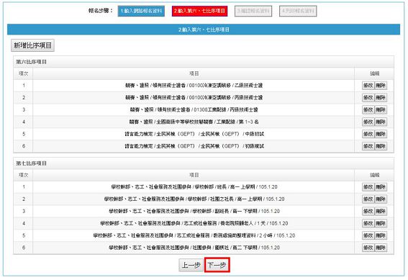This screenshot has height=280, width=408.
Task: Select item text 工業配線 / 第 1~3 名
Action: tap(194, 122)
